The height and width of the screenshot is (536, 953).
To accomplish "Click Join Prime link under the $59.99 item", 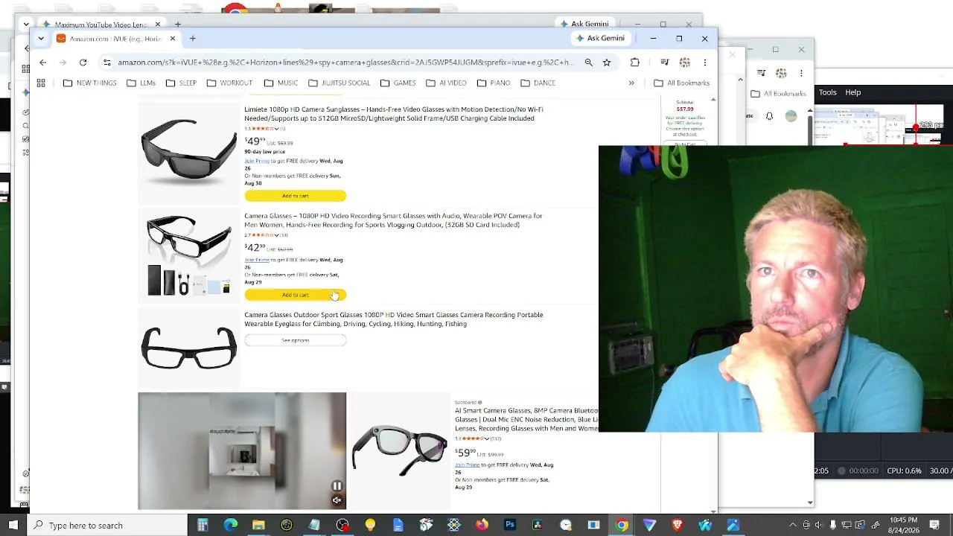I will tap(468, 465).
